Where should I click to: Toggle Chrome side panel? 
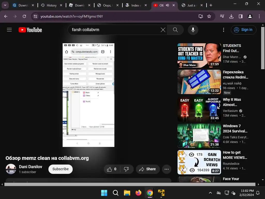pos(241,16)
